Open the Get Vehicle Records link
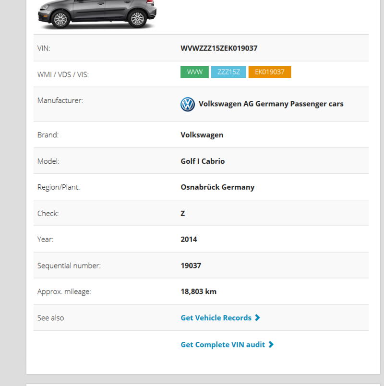The height and width of the screenshot is (386, 384). point(216,318)
